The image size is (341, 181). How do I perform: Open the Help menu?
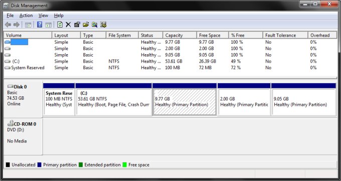coord(59,16)
